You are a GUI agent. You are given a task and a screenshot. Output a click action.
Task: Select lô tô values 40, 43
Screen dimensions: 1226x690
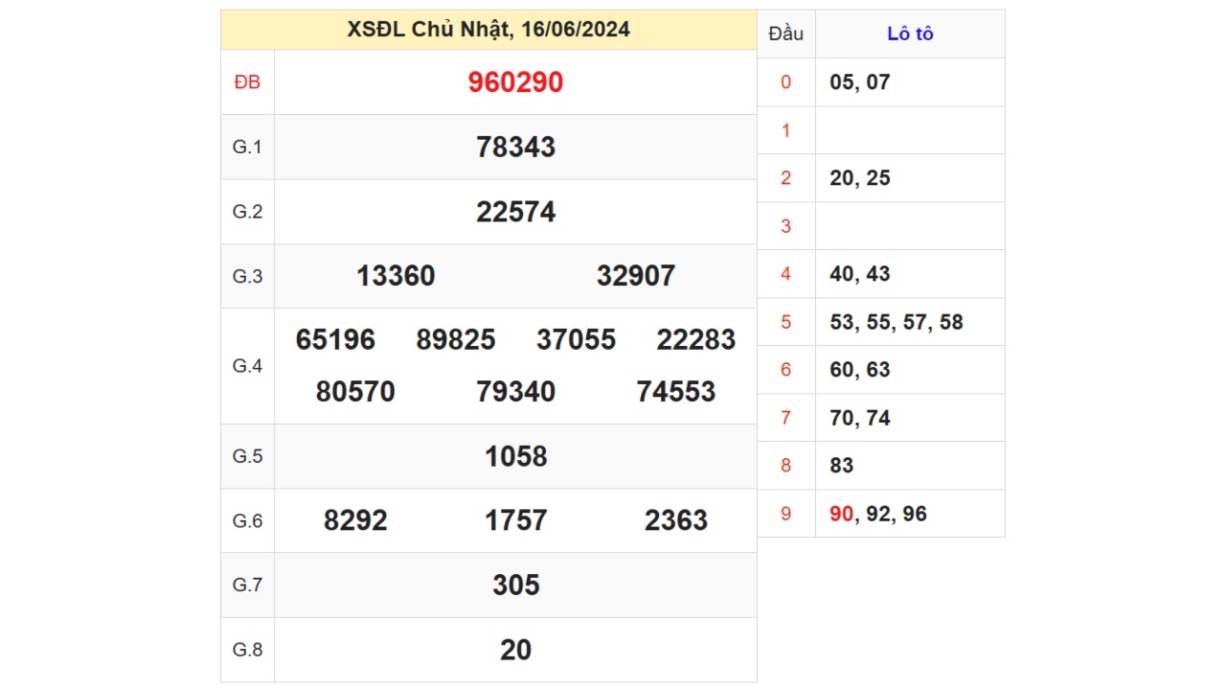point(859,274)
